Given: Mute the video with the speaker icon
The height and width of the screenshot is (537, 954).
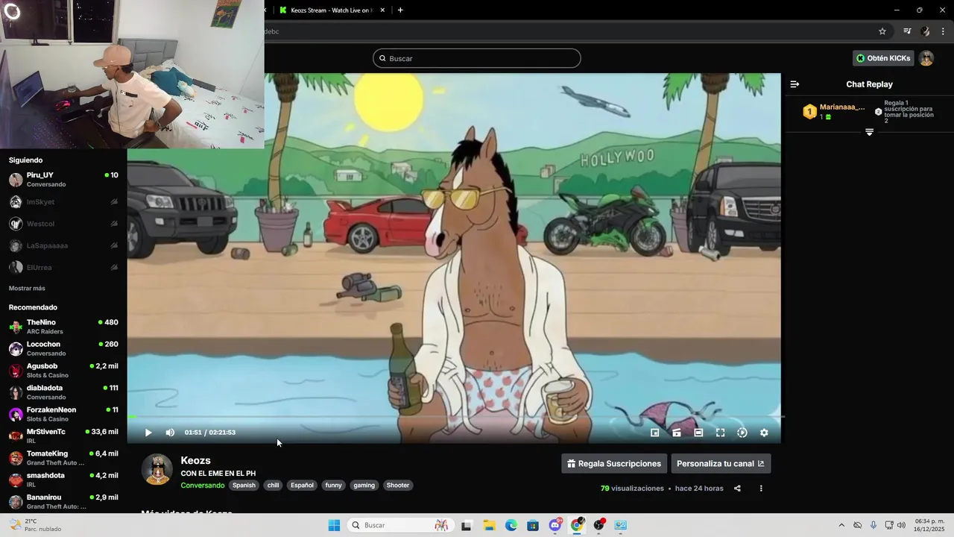Looking at the screenshot, I should 170,433.
